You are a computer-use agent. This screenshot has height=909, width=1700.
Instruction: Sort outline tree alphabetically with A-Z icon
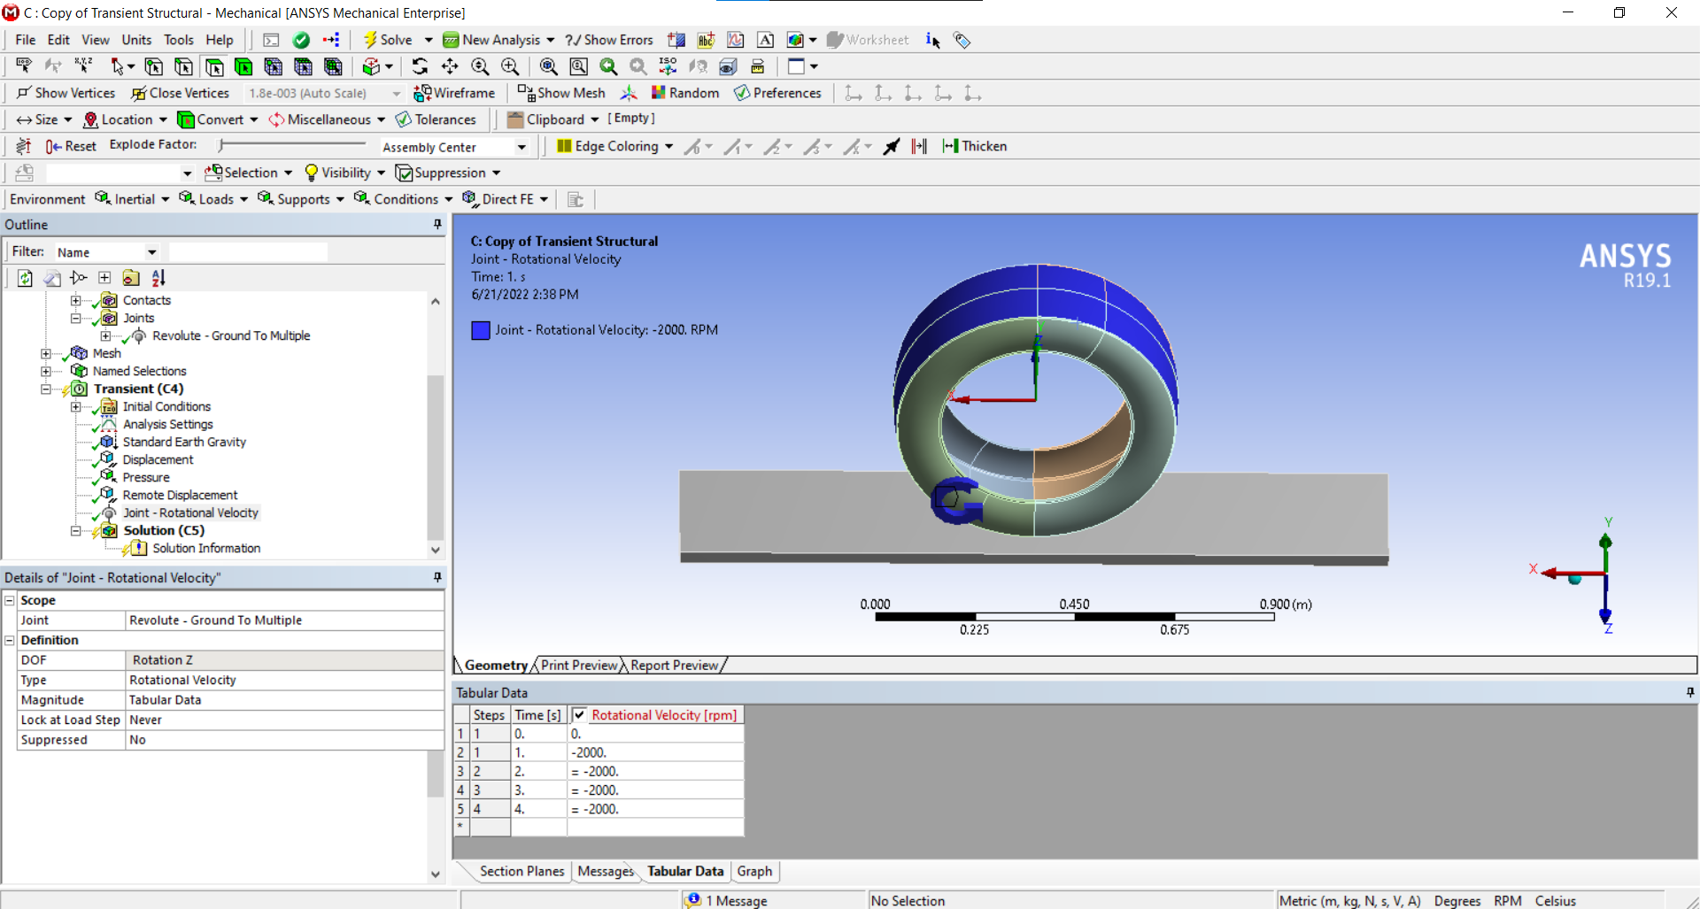[158, 278]
